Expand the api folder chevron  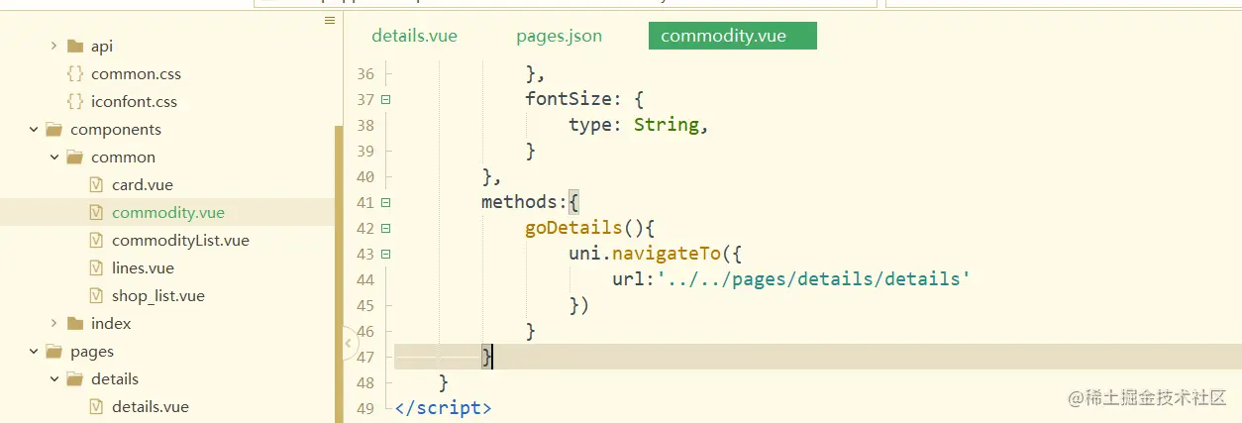(53, 47)
